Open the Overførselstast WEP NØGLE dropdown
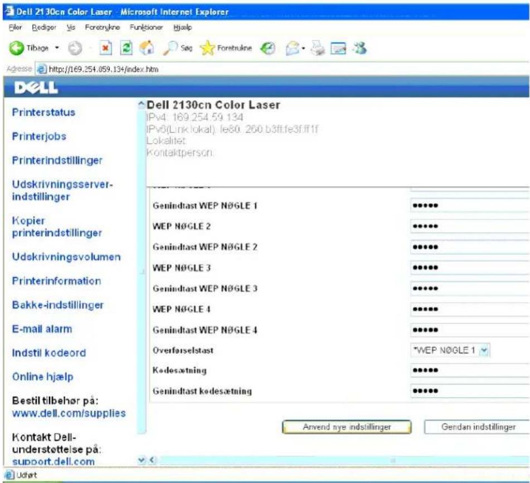 pos(450,351)
